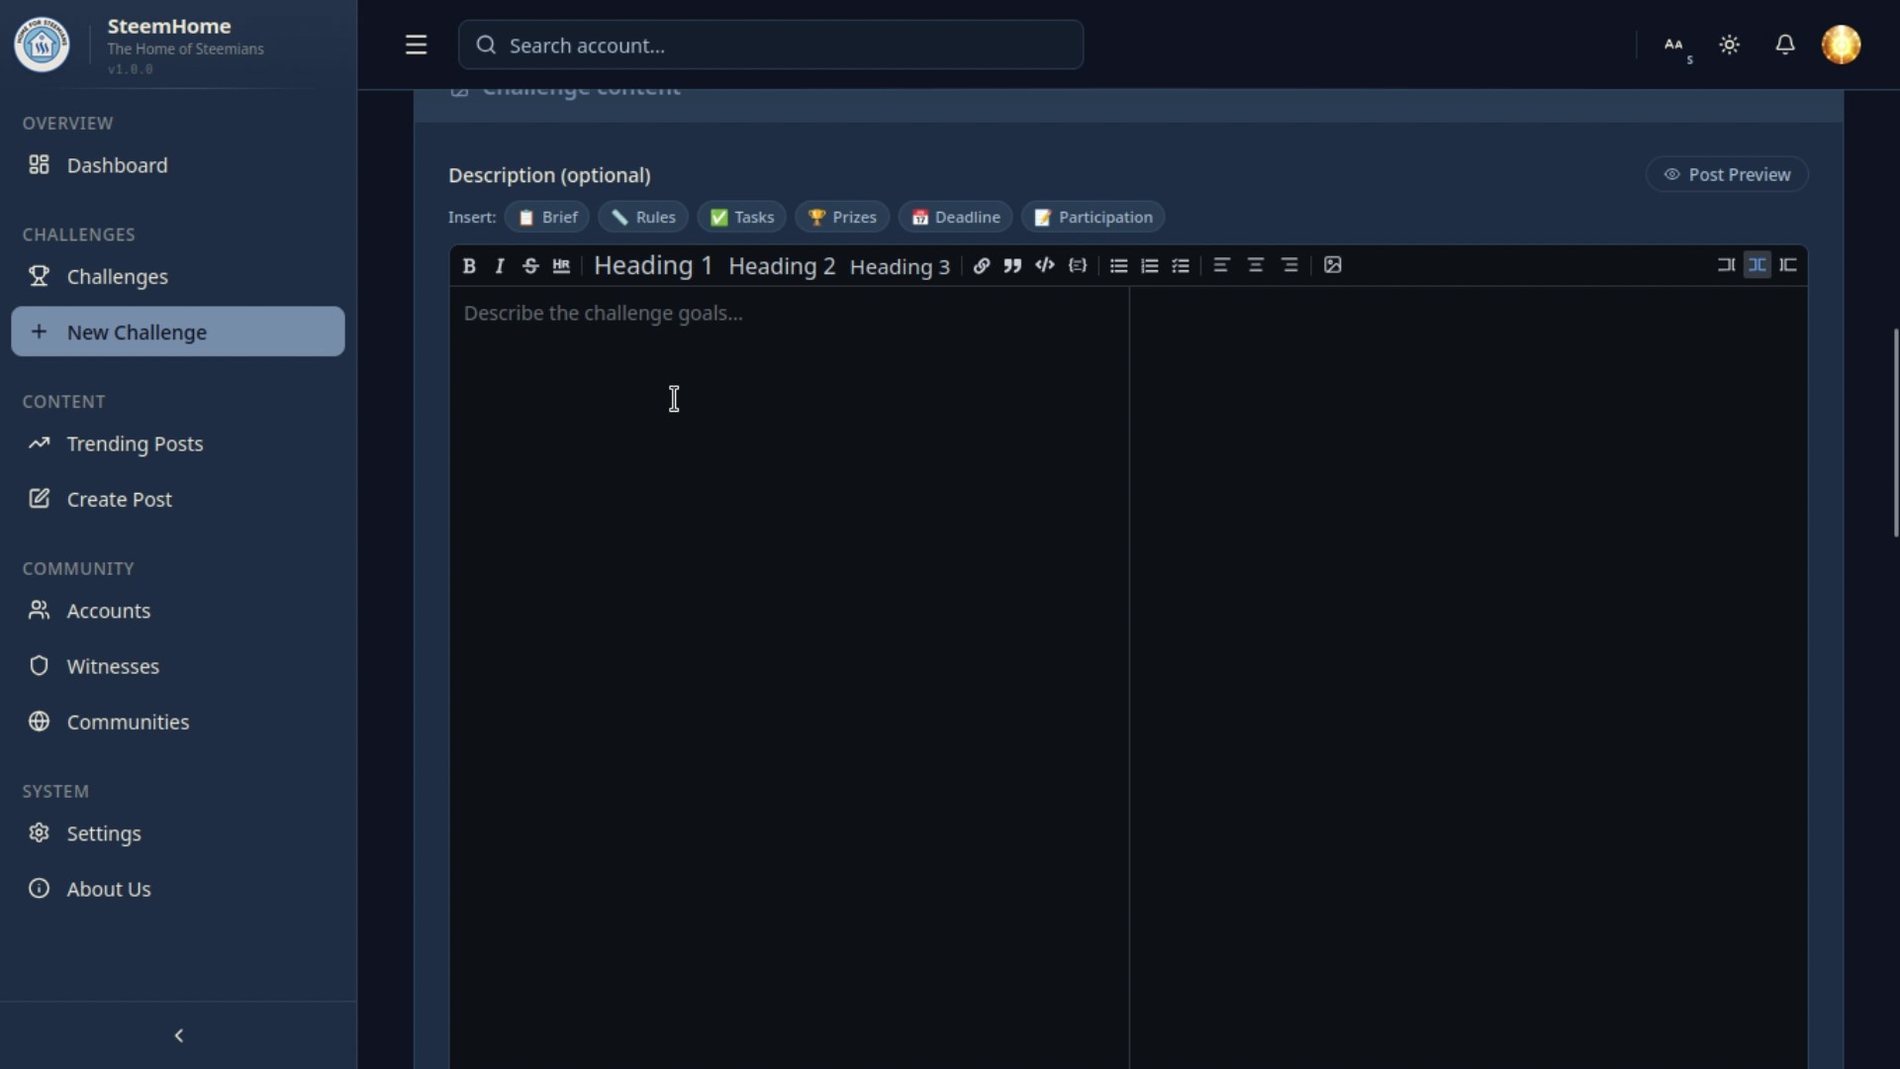Apply Heading 2 style
Viewport: 1900px width, 1069px height.
[782, 266]
